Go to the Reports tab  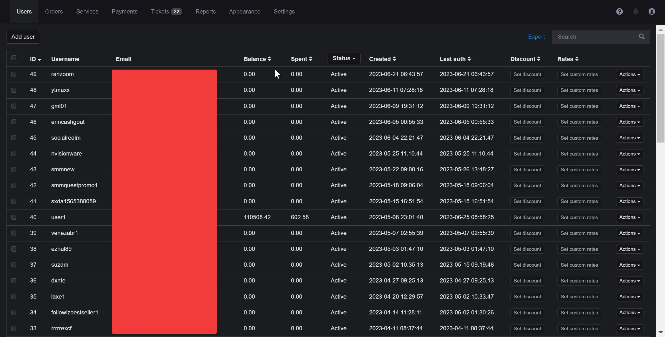(205, 11)
